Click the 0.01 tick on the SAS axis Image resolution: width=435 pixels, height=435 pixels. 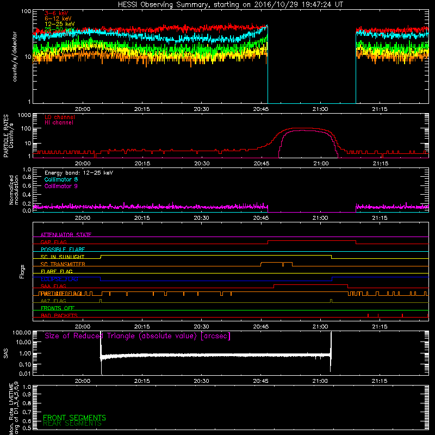pos(25,374)
